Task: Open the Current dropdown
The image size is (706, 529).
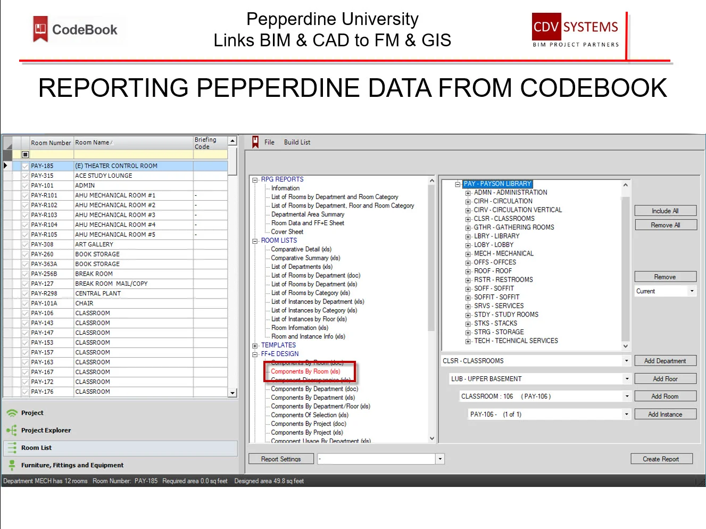Action: [x=692, y=291]
